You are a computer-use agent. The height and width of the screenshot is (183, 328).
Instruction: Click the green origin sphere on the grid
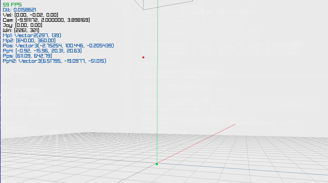157,164
